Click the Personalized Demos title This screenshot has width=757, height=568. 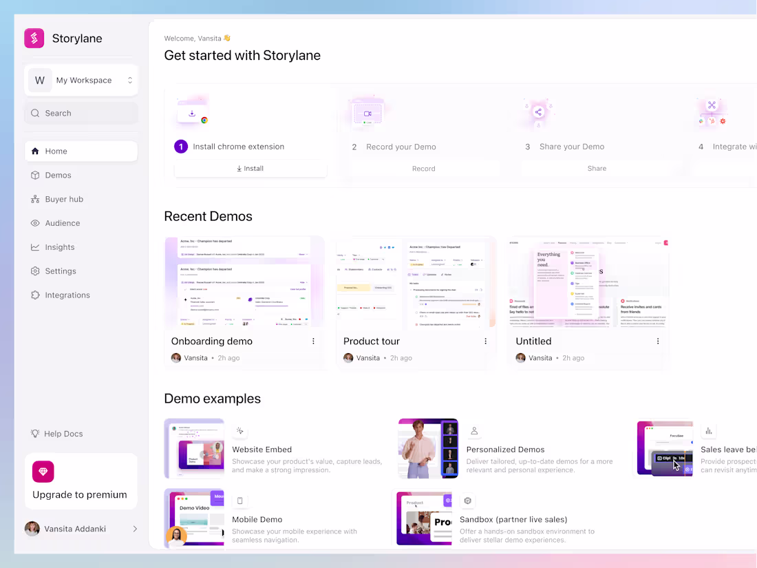[x=506, y=450]
